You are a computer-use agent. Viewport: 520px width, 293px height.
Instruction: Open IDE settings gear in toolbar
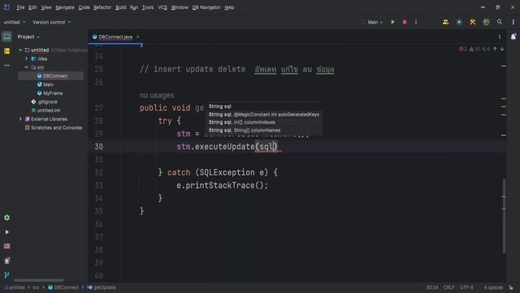(486, 22)
